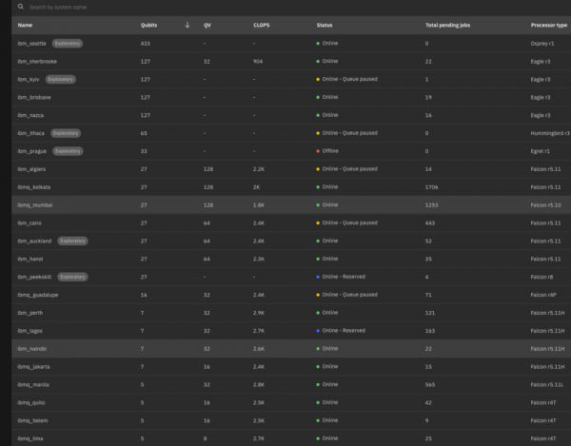The width and height of the screenshot is (571, 446).
Task: Click the red Offline dot for ibm_prague
Action: click(x=319, y=151)
